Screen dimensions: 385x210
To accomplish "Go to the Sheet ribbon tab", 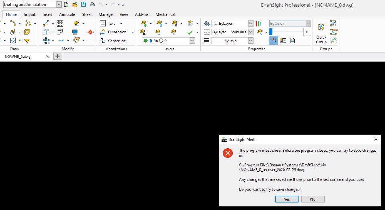I will pyautogui.click(x=87, y=14).
